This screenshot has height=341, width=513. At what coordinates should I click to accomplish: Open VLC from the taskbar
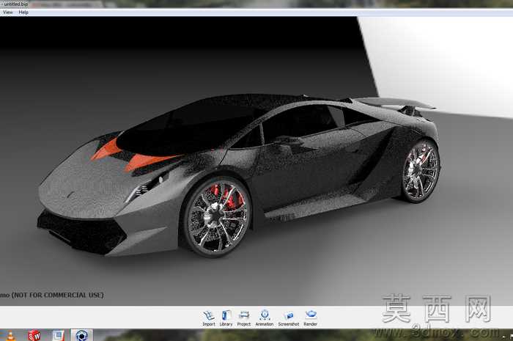10,336
